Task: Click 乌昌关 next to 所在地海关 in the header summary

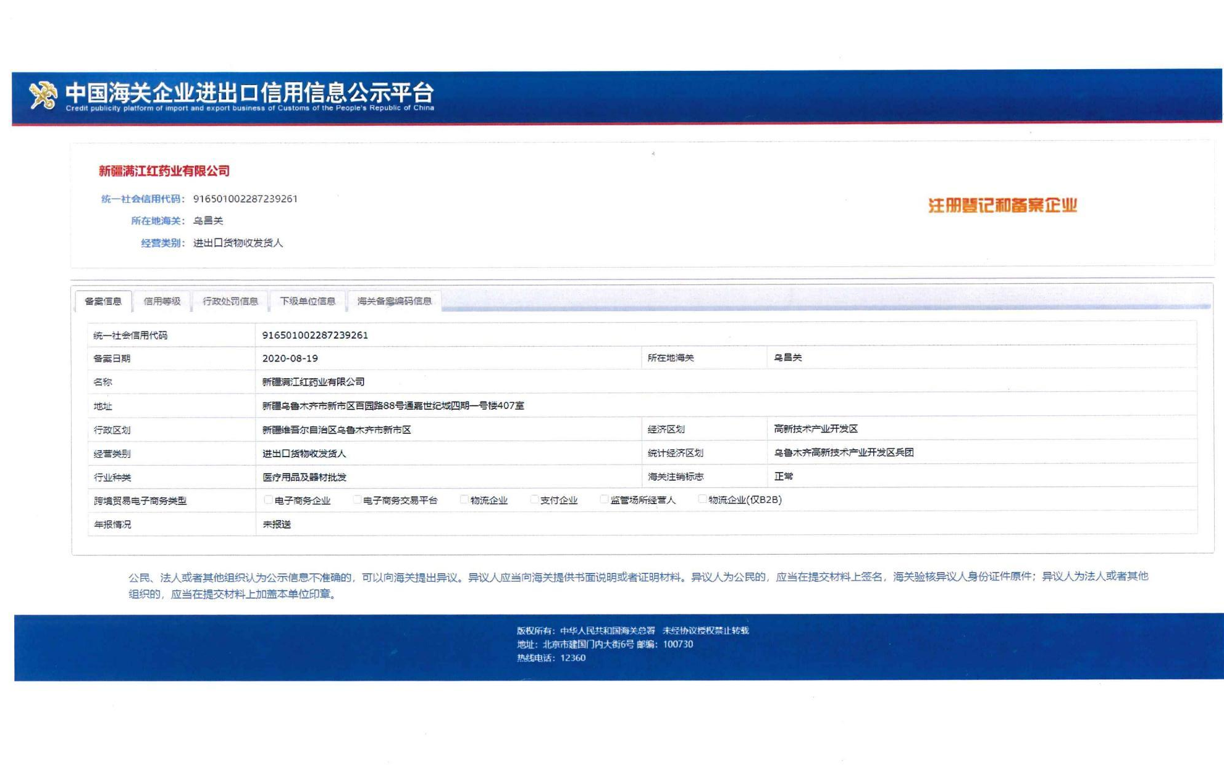Action: [208, 220]
